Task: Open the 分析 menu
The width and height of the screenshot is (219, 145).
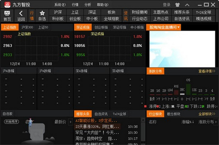Action: [x=88, y=5]
